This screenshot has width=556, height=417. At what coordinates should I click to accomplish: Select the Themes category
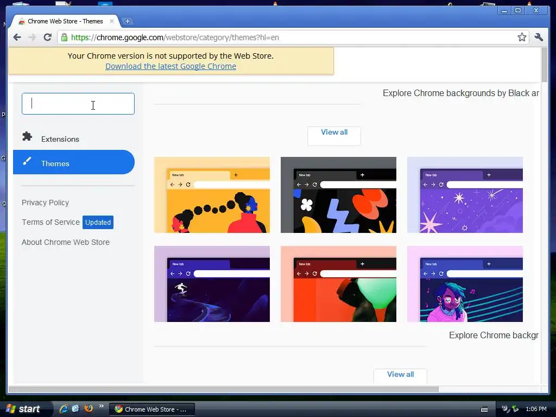pyautogui.click(x=74, y=162)
